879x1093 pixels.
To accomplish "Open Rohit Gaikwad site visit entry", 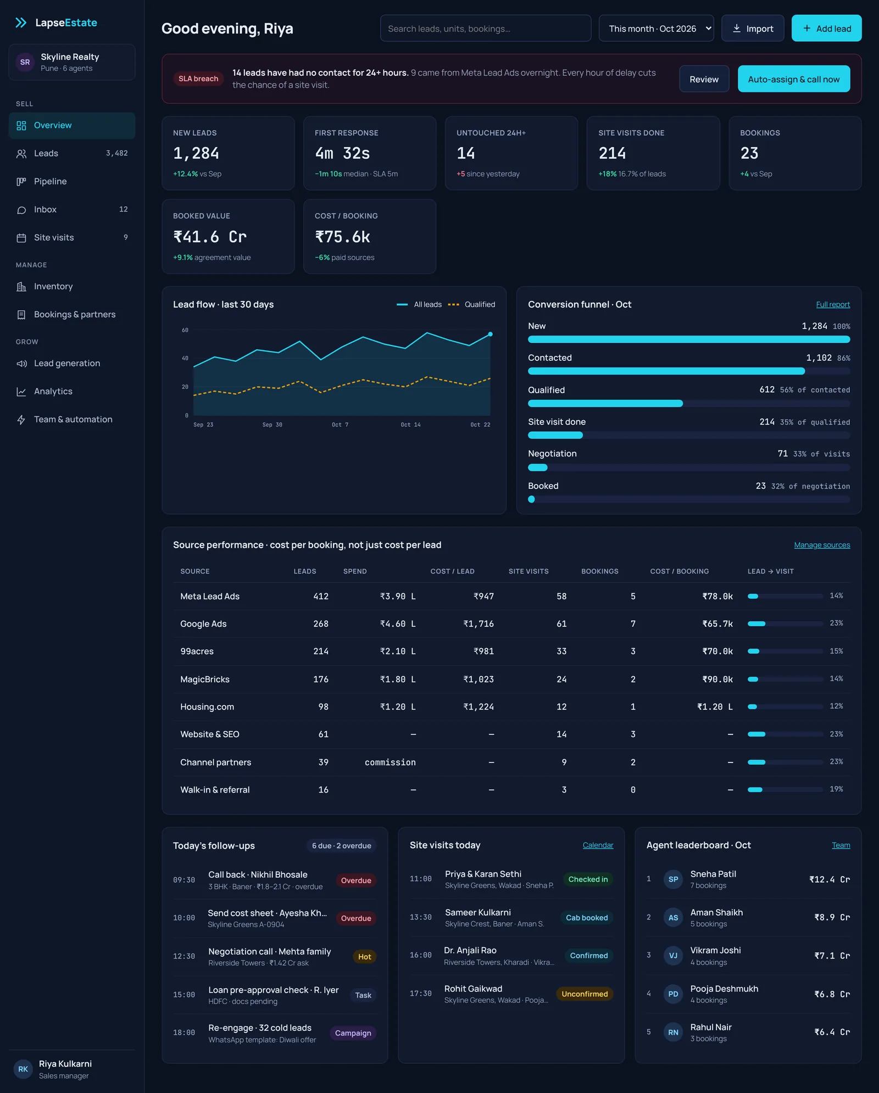I will pos(511,994).
